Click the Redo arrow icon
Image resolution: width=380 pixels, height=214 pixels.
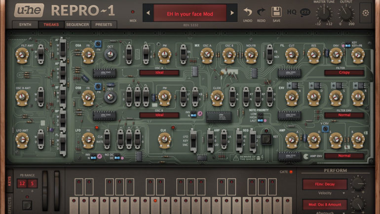261,12
